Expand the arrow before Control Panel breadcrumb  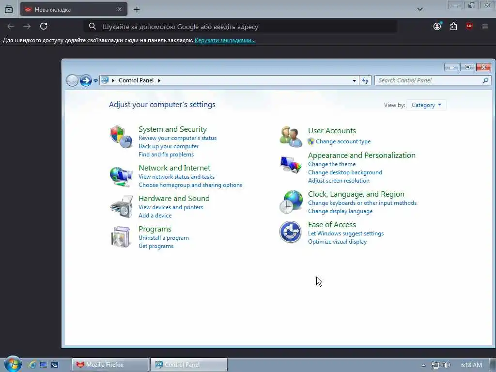tap(113, 80)
